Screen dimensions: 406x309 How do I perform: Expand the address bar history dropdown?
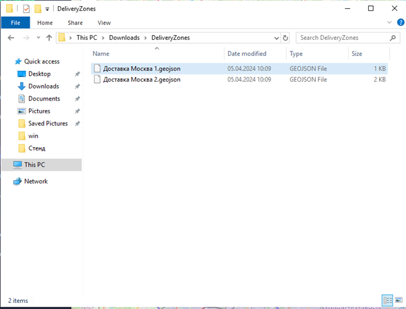point(277,38)
